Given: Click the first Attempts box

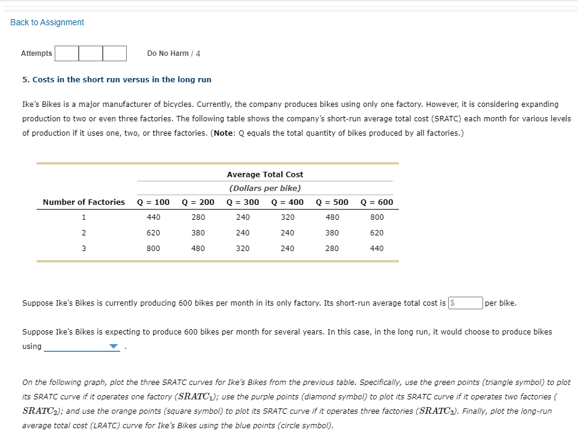Looking at the screenshot, I should [67, 53].
